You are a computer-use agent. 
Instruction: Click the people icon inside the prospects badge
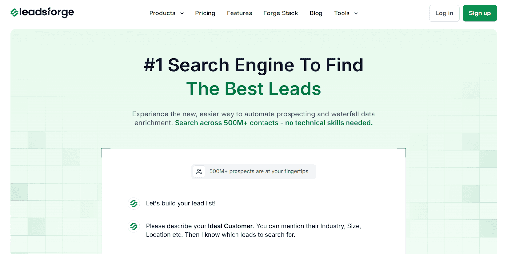click(199, 171)
